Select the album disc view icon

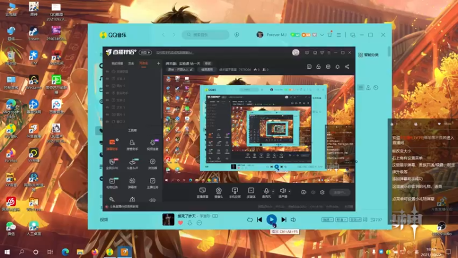point(376,88)
